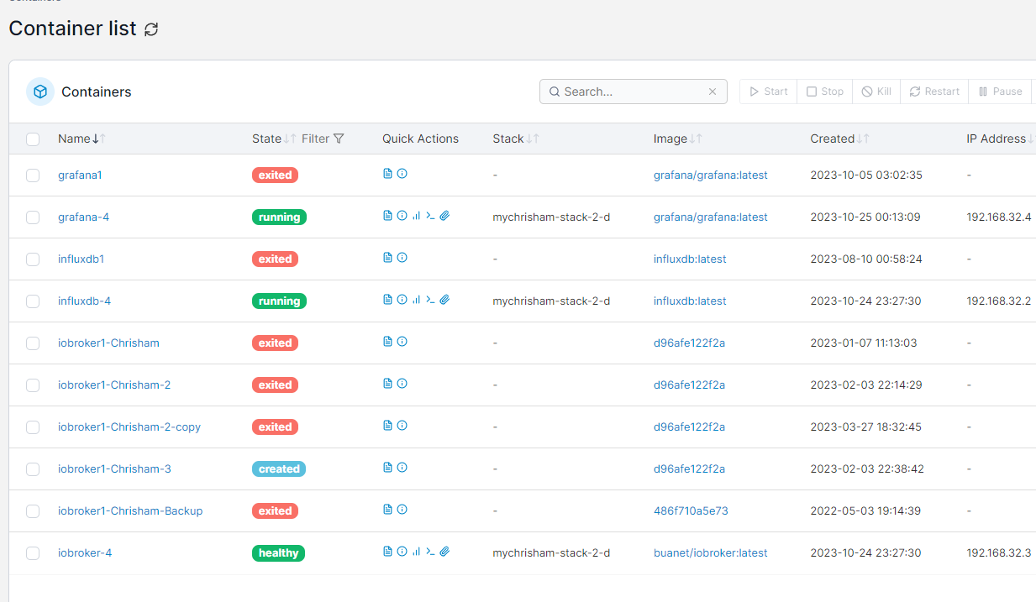
Task: Clear the search field with the X icon
Action: coord(713,92)
